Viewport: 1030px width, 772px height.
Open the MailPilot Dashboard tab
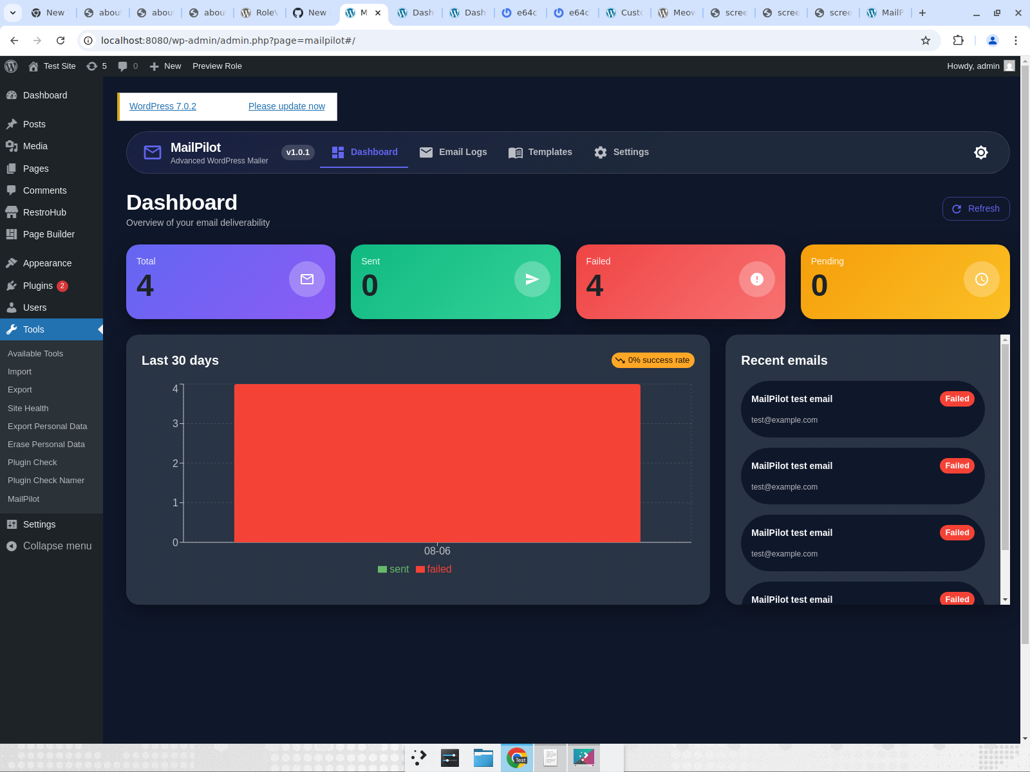[364, 152]
